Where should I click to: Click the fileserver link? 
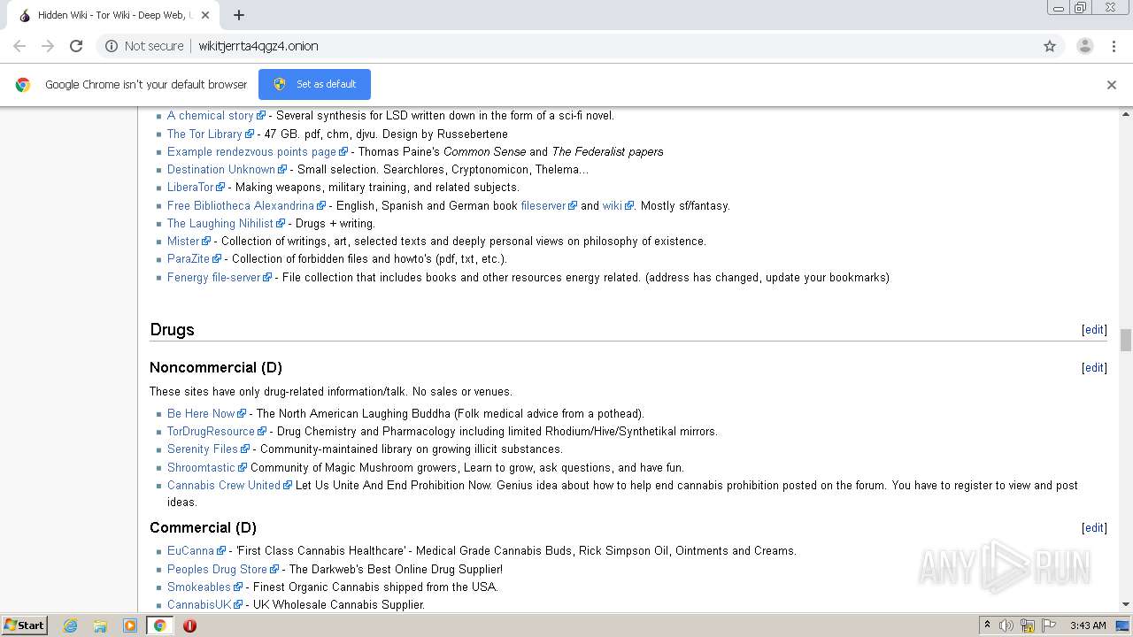pos(543,205)
